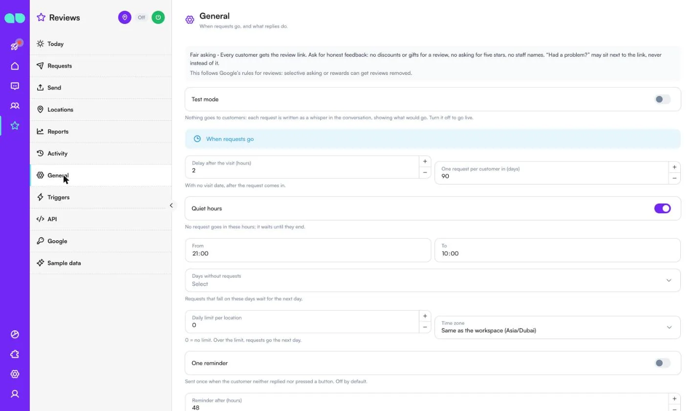Click the Off status badge
This screenshot has height=411, width=694.
click(141, 18)
